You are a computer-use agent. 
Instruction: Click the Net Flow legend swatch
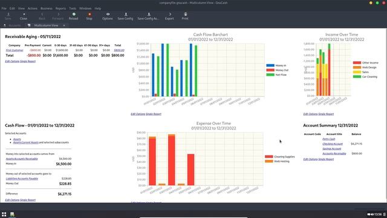point(270,74)
